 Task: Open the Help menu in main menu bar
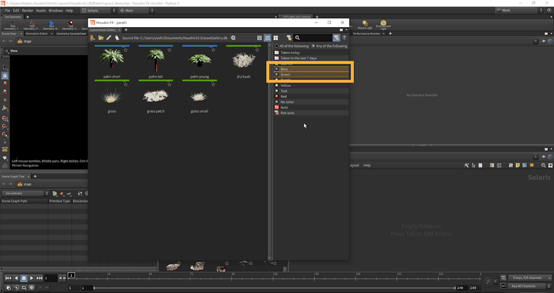[x=69, y=11]
